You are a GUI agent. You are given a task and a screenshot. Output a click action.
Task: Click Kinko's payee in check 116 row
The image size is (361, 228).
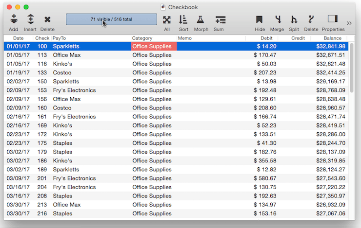click(62, 64)
